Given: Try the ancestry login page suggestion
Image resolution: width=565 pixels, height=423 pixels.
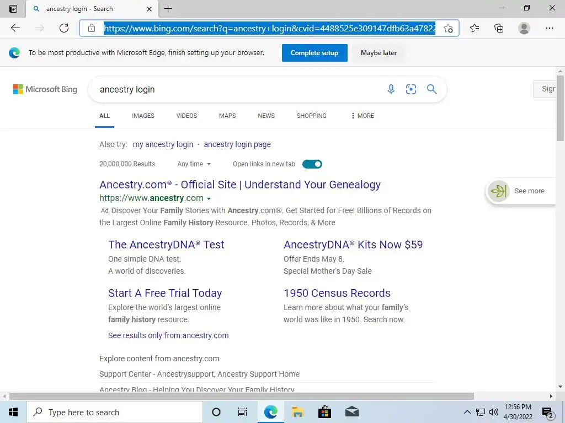Looking at the screenshot, I should tap(237, 145).
